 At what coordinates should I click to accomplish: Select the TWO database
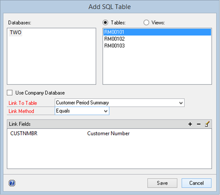coord(15,32)
